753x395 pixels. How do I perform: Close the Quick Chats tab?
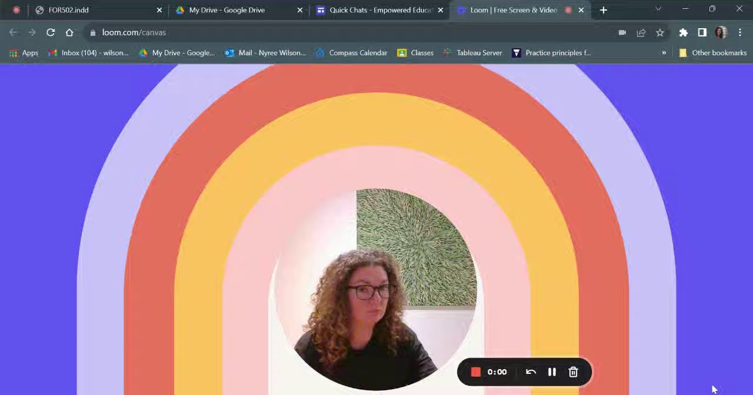click(441, 10)
